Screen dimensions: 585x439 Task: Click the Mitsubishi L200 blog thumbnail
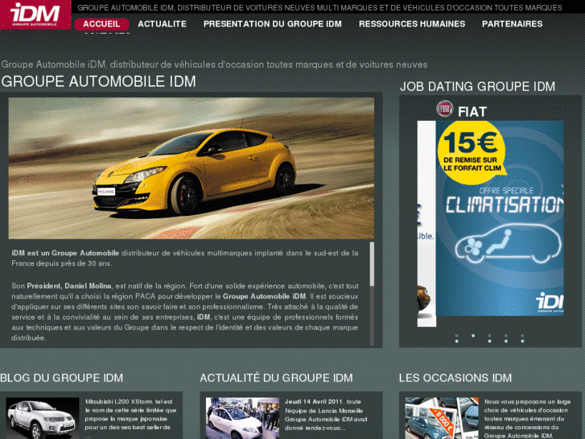click(x=43, y=418)
